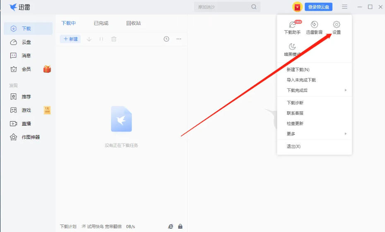Click the empty-state file icon in center
This screenshot has width=385, height=232.
point(121,119)
